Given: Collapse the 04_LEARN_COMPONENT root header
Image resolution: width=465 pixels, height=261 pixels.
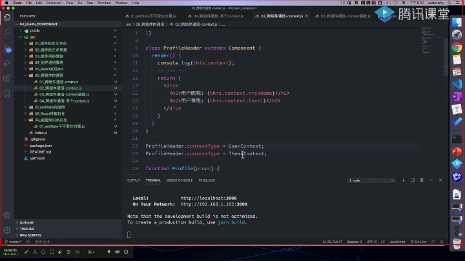Looking at the screenshot, I should [38, 24].
